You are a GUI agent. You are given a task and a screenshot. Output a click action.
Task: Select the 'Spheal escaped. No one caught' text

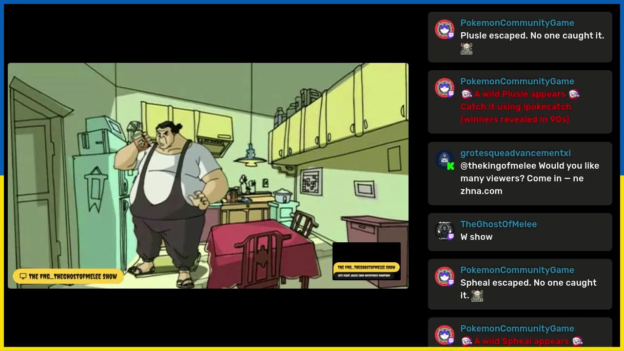point(528,283)
